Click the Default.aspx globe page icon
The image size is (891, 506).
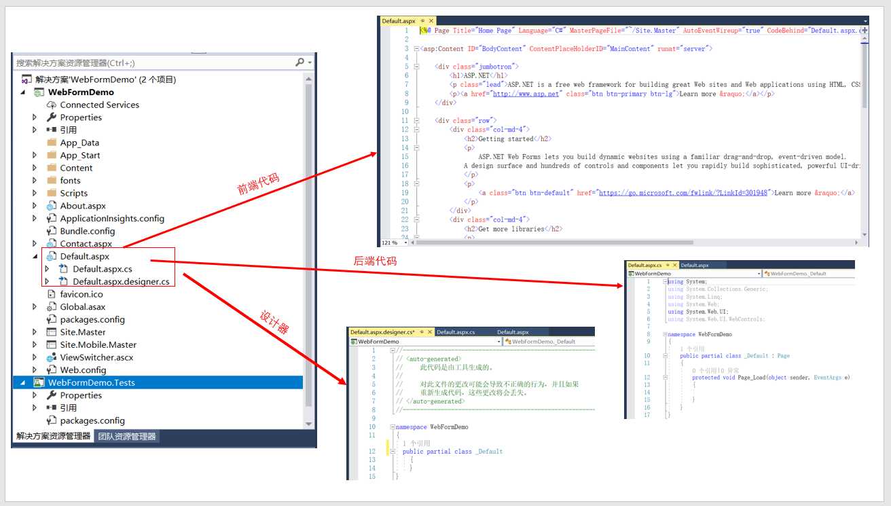[52, 257]
